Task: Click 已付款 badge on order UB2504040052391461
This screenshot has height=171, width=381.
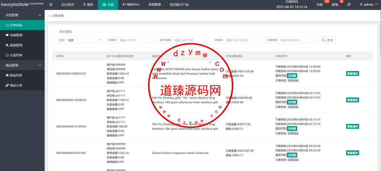Action: tap(292, 155)
